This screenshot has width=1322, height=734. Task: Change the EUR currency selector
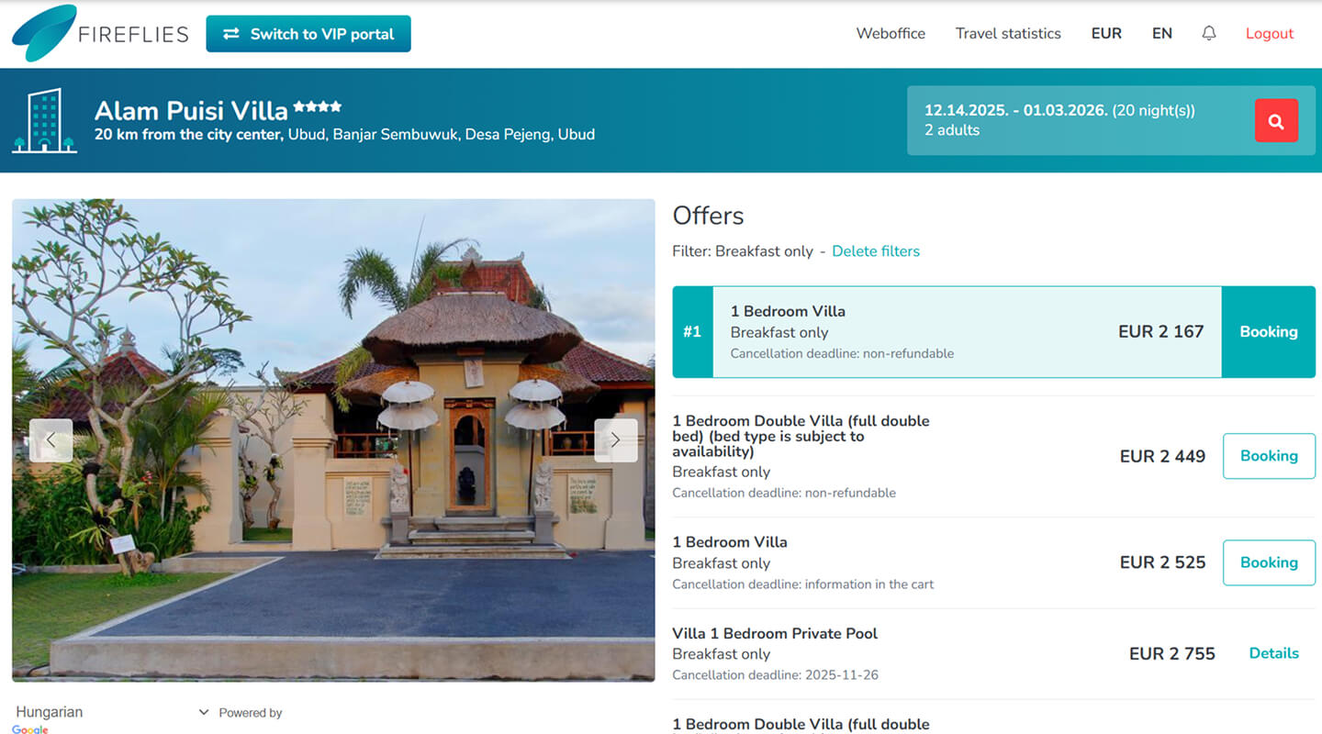tap(1106, 33)
